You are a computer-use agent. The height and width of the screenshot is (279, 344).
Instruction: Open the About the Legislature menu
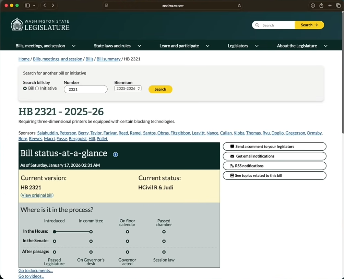297,46
